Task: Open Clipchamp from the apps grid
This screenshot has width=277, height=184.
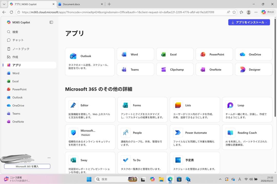Action: [x=175, y=69]
